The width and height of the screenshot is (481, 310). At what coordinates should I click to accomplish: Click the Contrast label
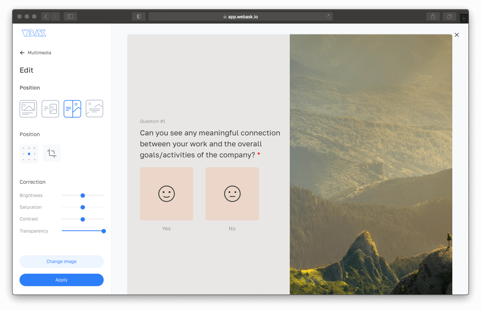(29, 219)
